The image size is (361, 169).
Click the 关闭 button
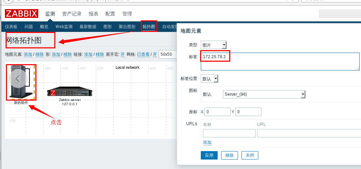pos(250,155)
